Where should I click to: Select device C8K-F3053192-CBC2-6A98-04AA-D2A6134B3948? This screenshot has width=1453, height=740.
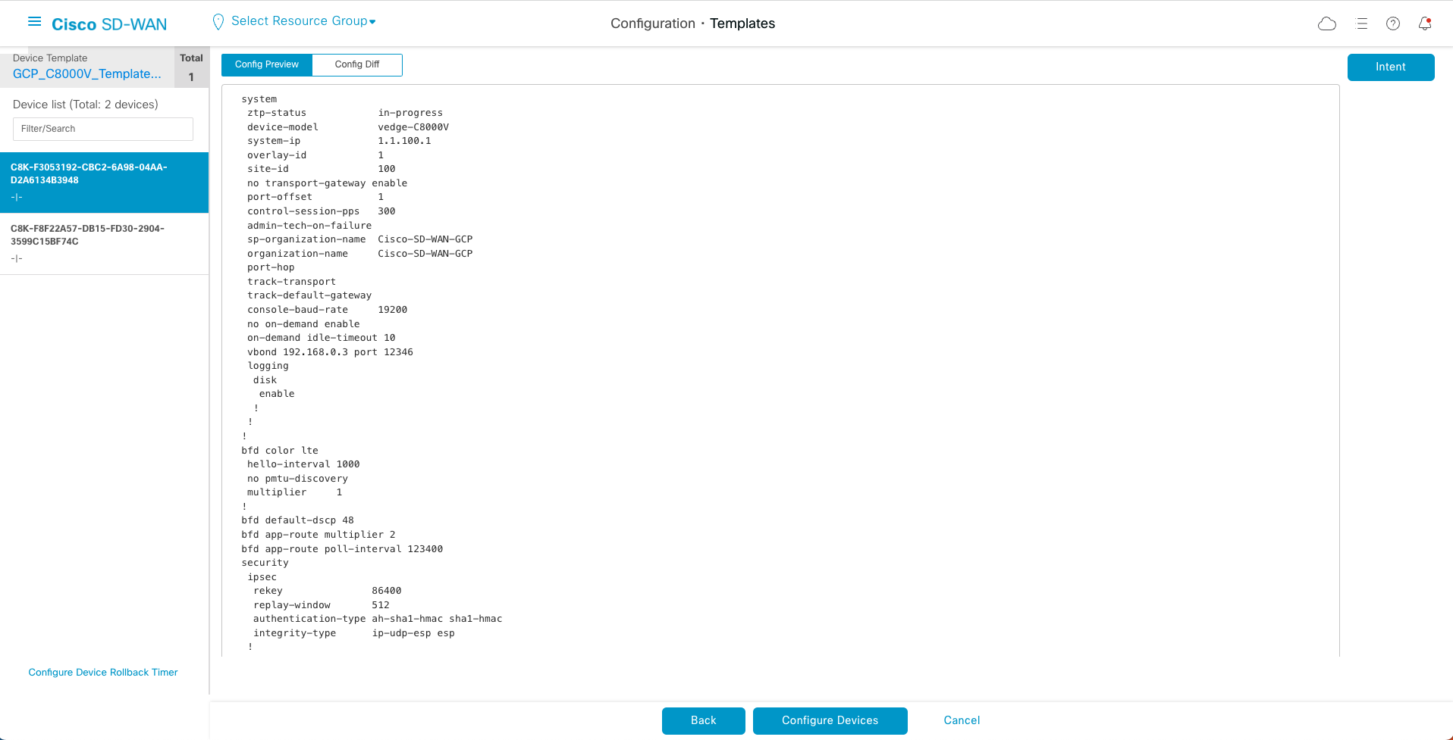[104, 183]
